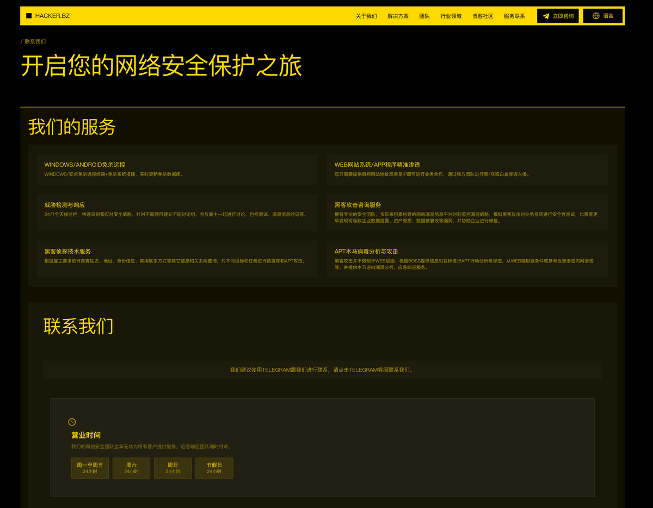Open the WINDOWS/ANDROID免杀远控 service card
The image size is (653, 508).
[177, 169]
